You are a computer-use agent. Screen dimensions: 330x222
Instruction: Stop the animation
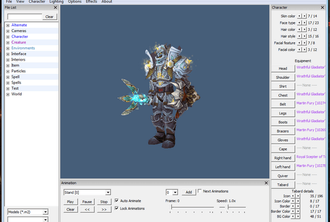(x=104, y=202)
